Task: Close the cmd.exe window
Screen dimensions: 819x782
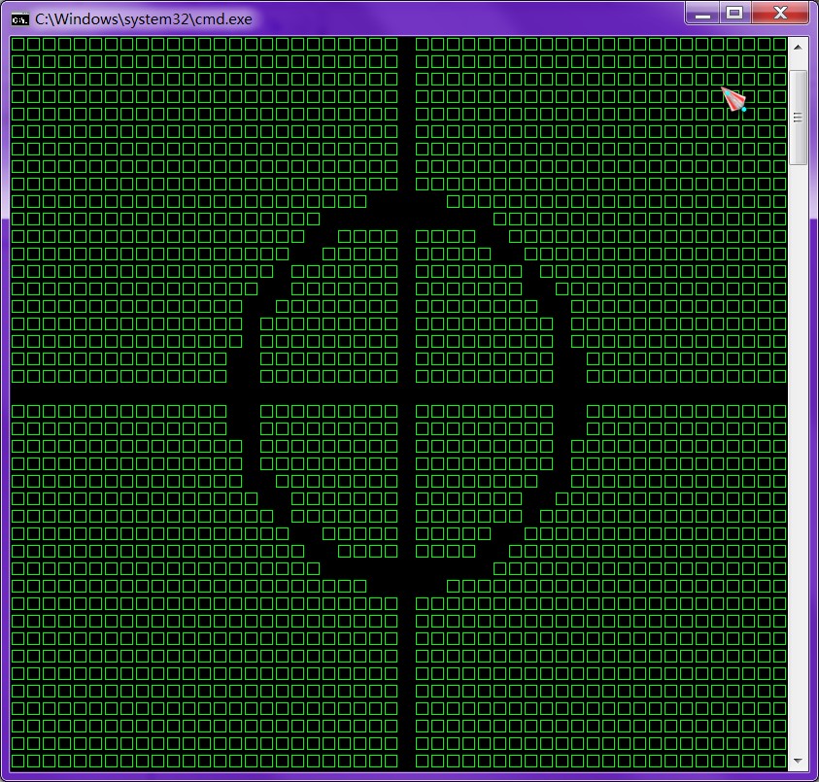Action: coord(780,13)
